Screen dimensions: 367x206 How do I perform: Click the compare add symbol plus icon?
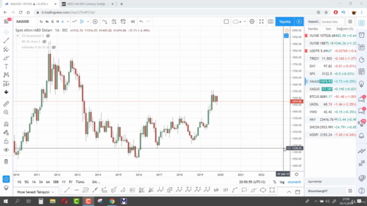95,22
